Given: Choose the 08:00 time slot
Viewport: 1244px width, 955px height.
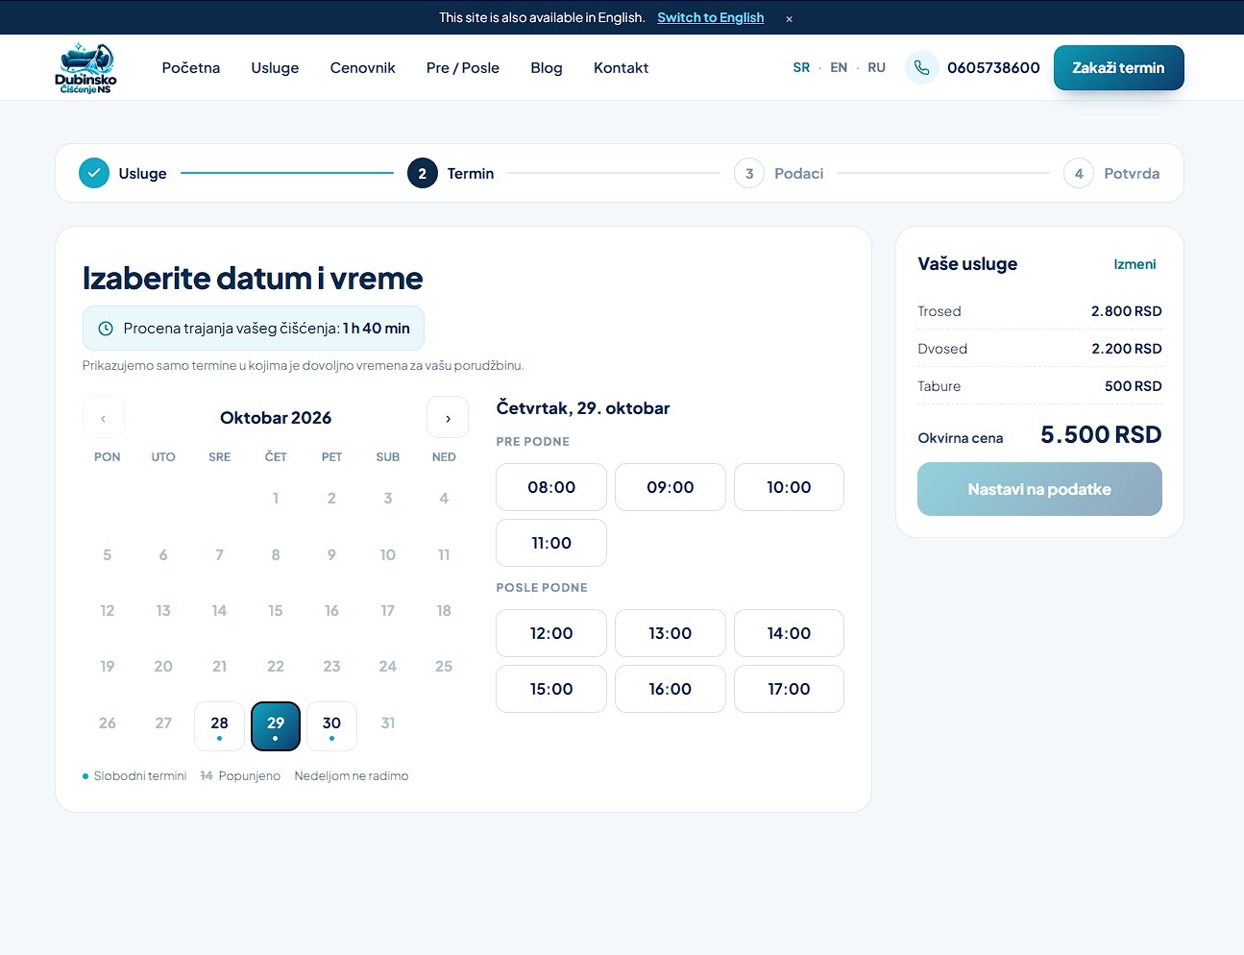Looking at the screenshot, I should 551,487.
